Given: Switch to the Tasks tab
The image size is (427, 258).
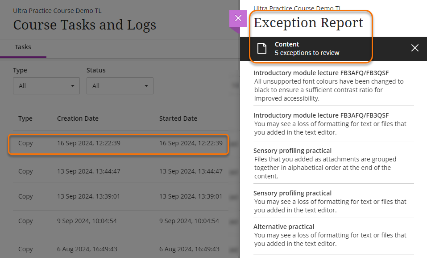Looking at the screenshot, I should (x=23, y=47).
